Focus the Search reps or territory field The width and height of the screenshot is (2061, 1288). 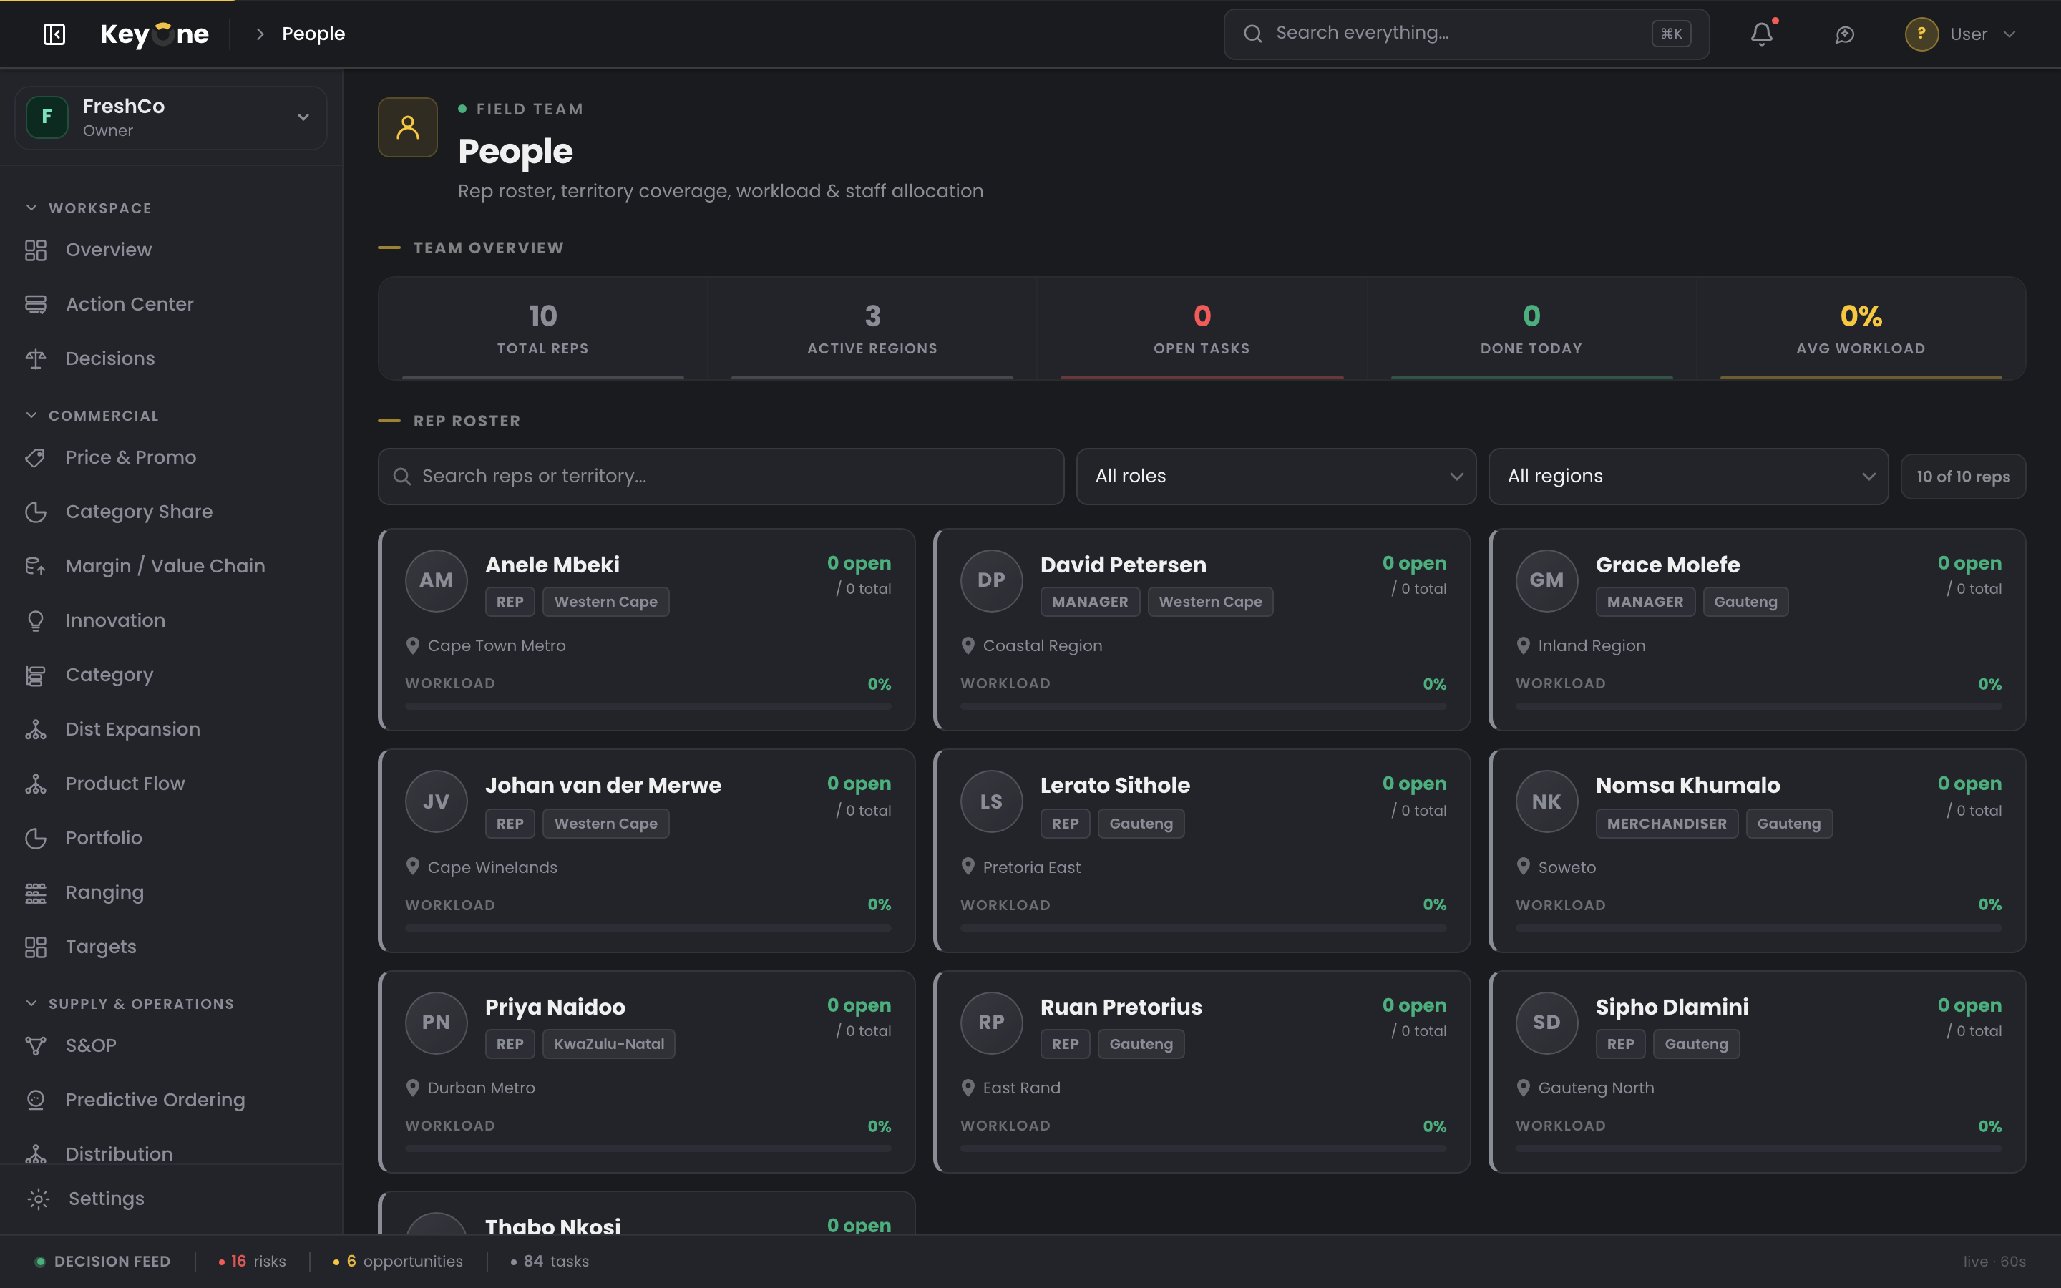tap(721, 476)
